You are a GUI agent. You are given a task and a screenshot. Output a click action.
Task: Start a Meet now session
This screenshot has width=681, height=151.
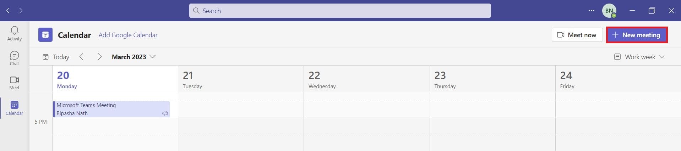pyautogui.click(x=577, y=35)
